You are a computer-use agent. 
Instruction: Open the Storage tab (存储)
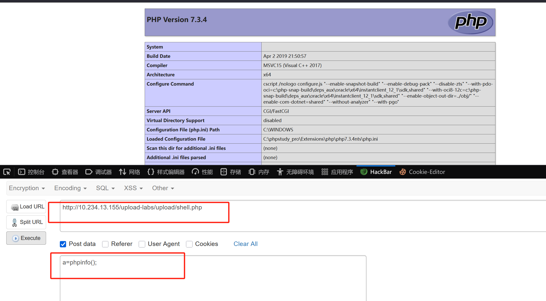pyautogui.click(x=231, y=172)
